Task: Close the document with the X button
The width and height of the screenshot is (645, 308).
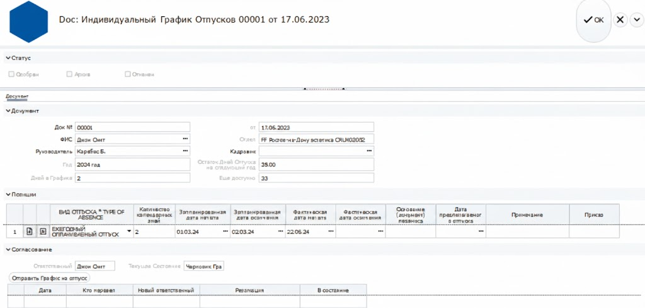Action: tap(620, 19)
